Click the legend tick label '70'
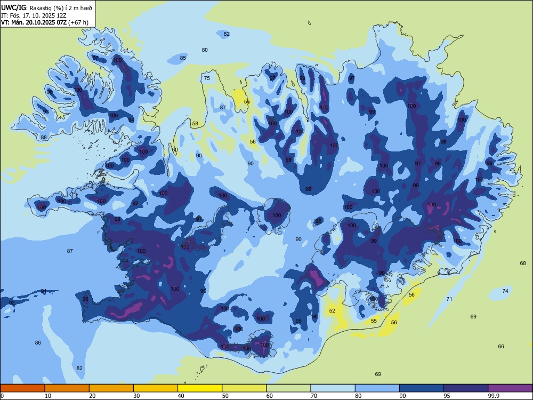 (x=314, y=396)
